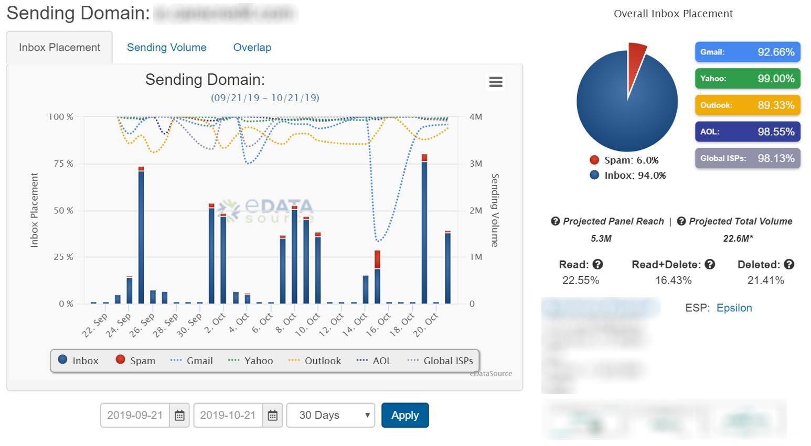Screen dimensions: 811x446
Task: Click the start date field 2019-09-21
Action: click(x=135, y=416)
